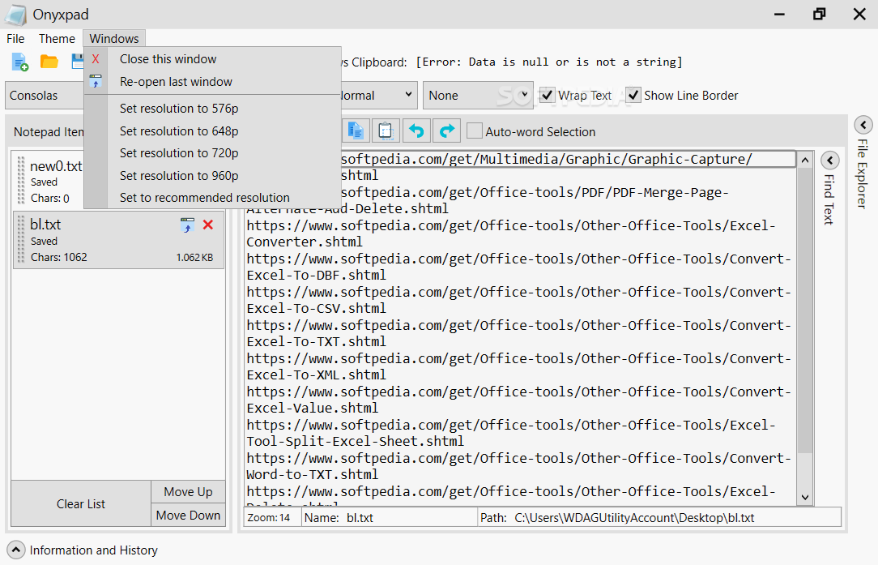The width and height of the screenshot is (878, 565).
Task: Click the clipboard error message text
Action: [x=549, y=62]
